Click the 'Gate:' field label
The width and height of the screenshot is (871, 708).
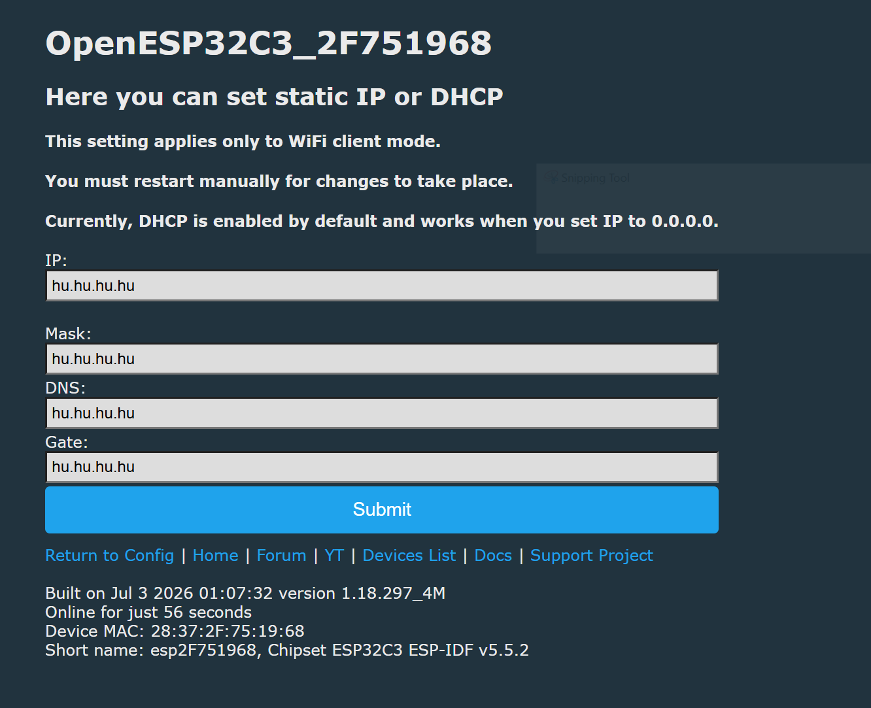67,442
